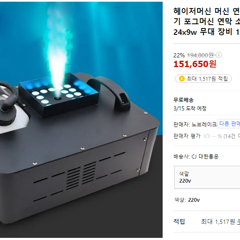The image size is (240, 240).
Task: Click the 3/15 도착 예정 delivery date
Action: pos(190,108)
